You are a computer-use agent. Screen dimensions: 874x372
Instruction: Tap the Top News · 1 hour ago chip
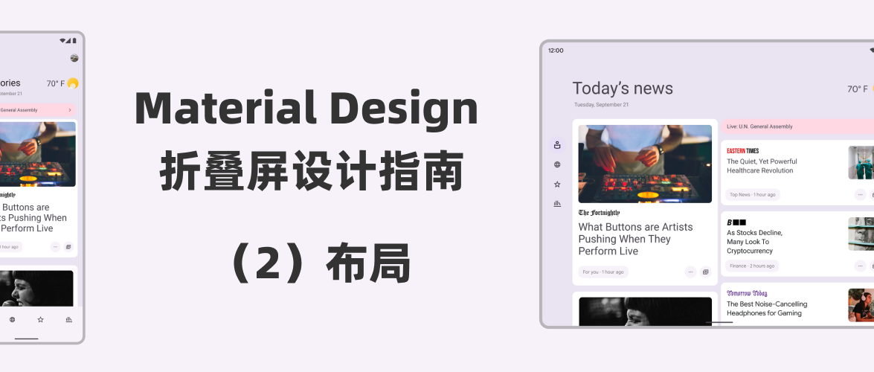click(x=753, y=195)
